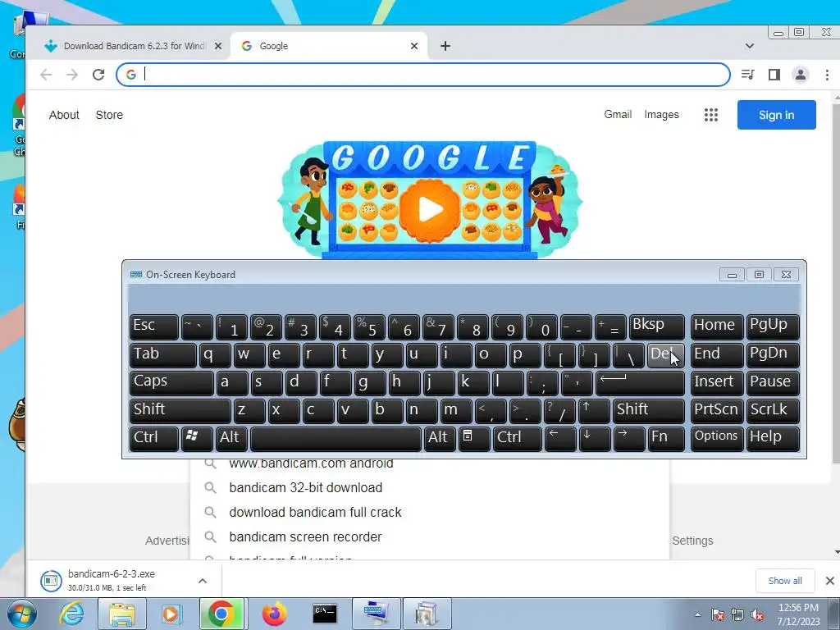The width and height of the screenshot is (840, 630).
Task: Toggle the left Alt key
Action: (231, 439)
